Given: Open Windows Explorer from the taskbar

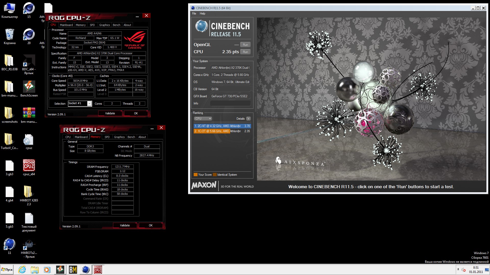Looking at the screenshot, I should pos(35,270).
